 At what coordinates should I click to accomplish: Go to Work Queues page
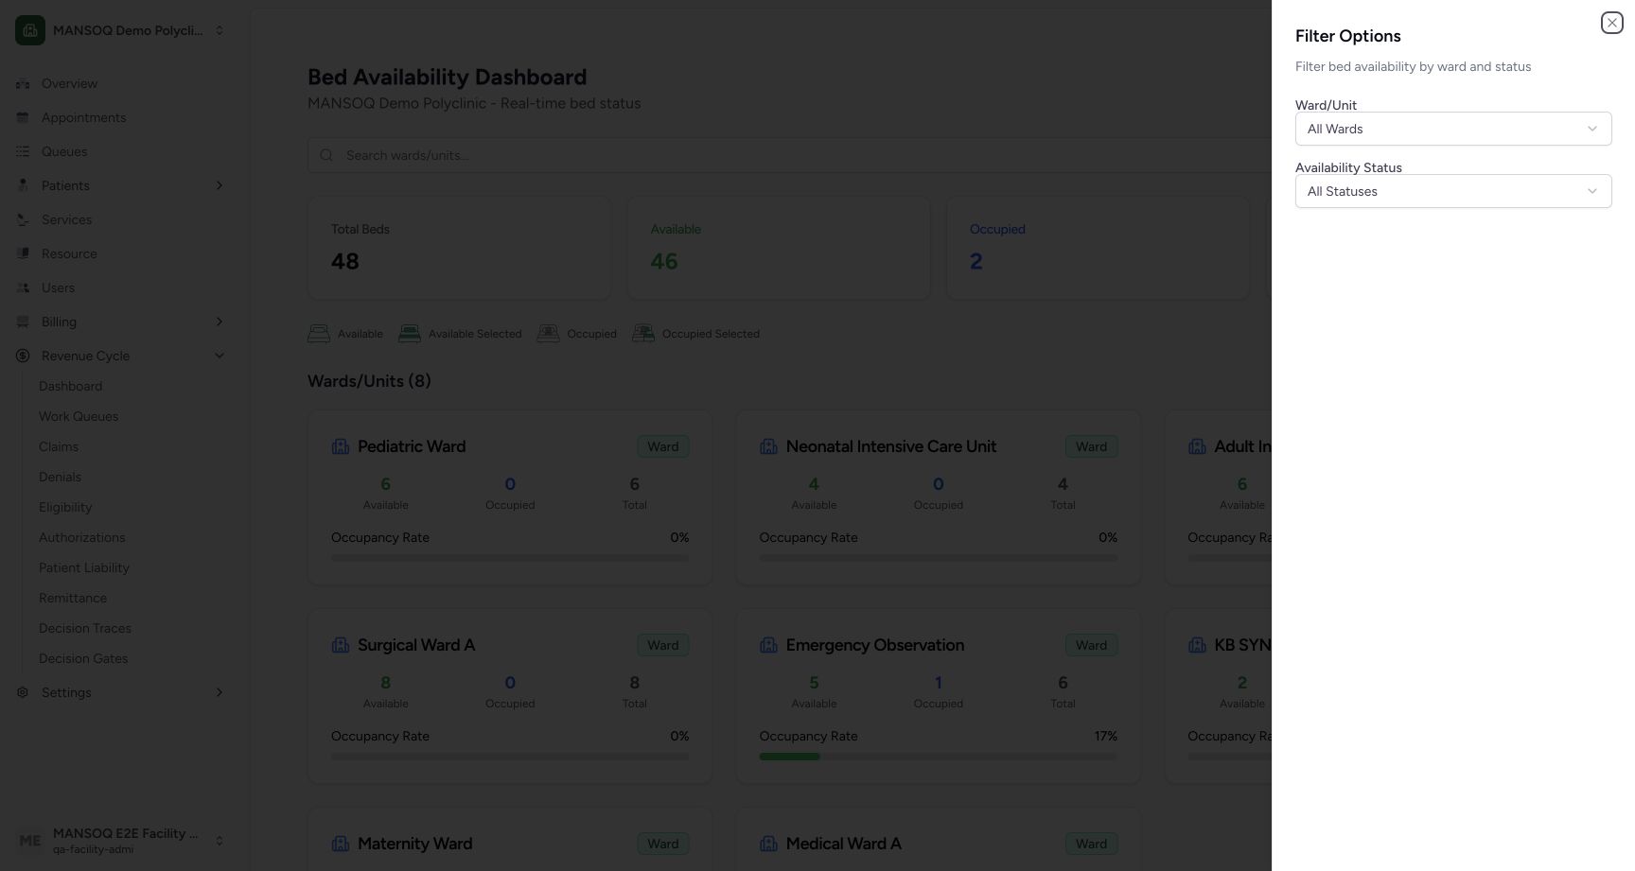(x=79, y=416)
